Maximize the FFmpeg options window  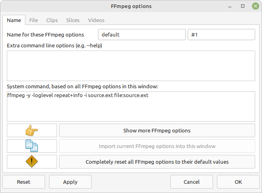coord(243,6)
